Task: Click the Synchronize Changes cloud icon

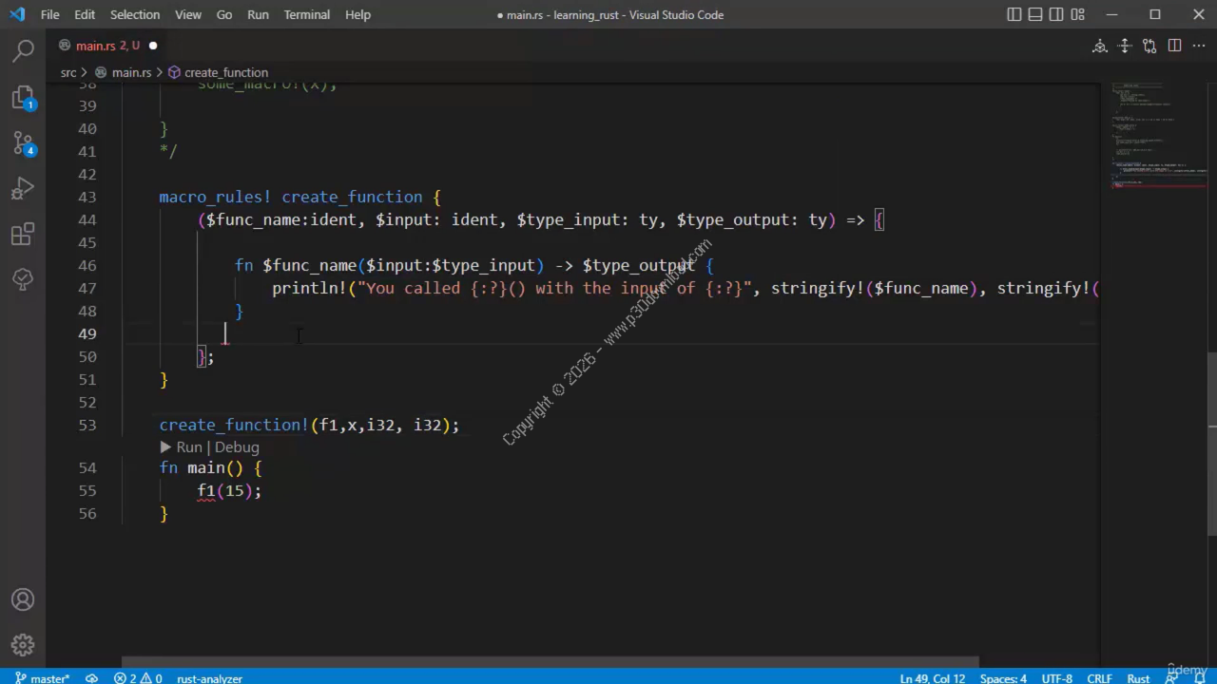Action: (x=92, y=678)
